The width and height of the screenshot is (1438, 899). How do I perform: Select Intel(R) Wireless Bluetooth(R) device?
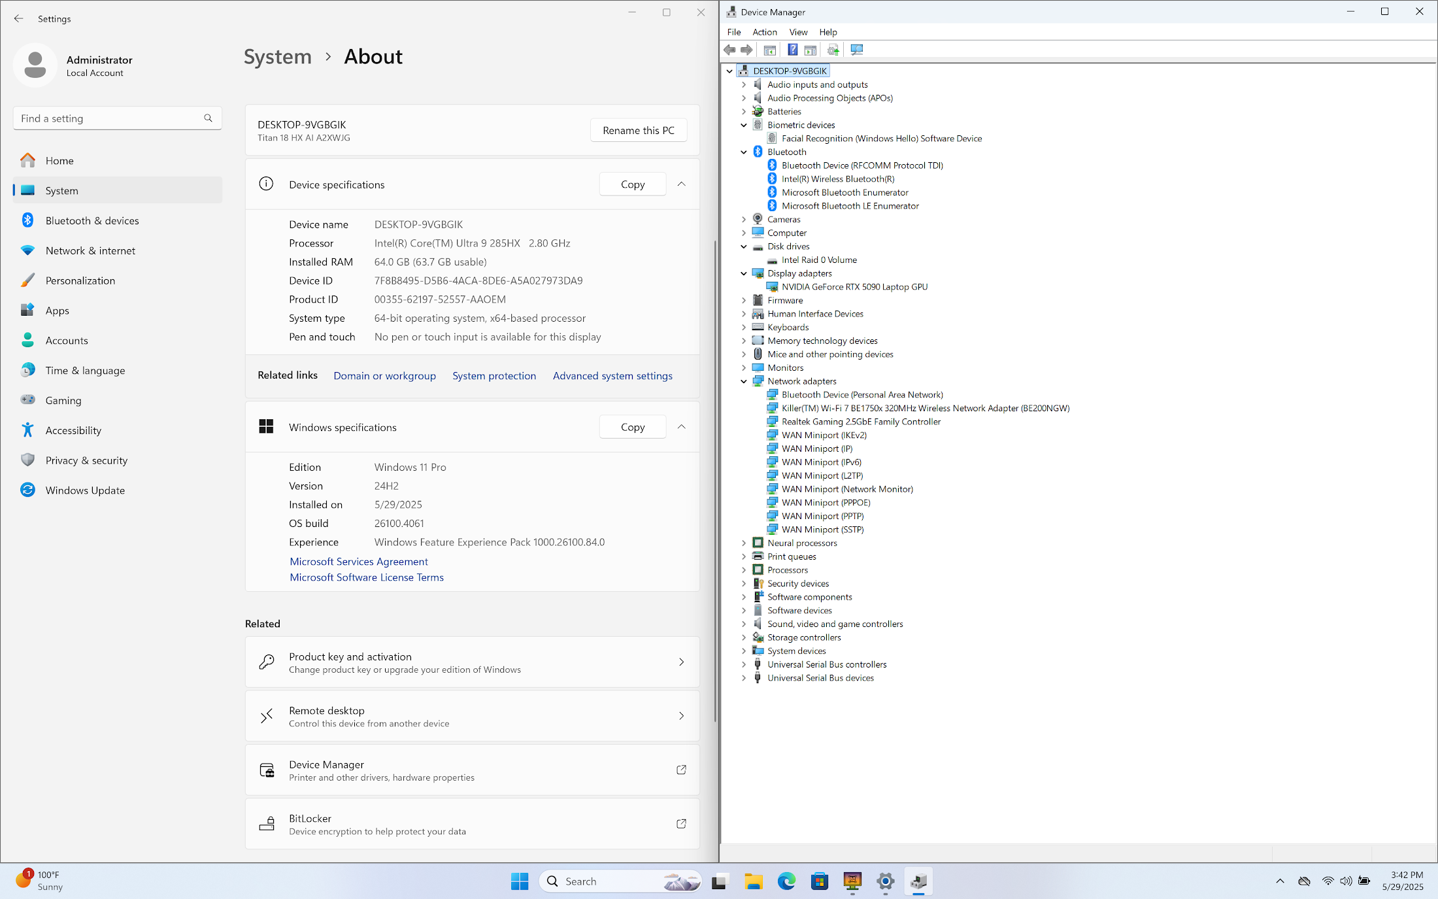[x=838, y=178]
